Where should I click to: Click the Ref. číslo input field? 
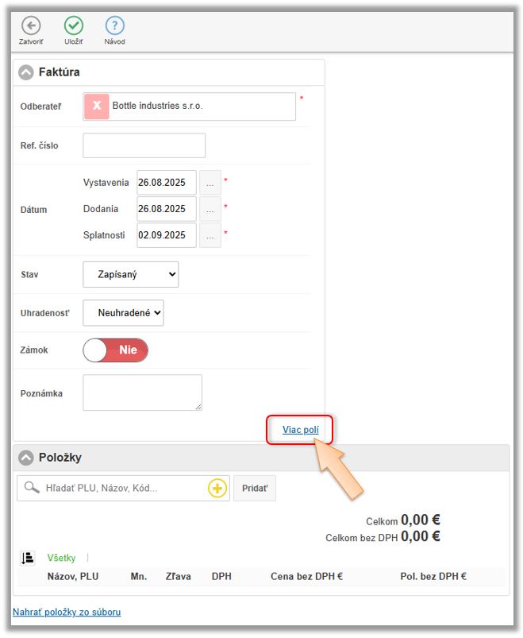[x=144, y=145]
